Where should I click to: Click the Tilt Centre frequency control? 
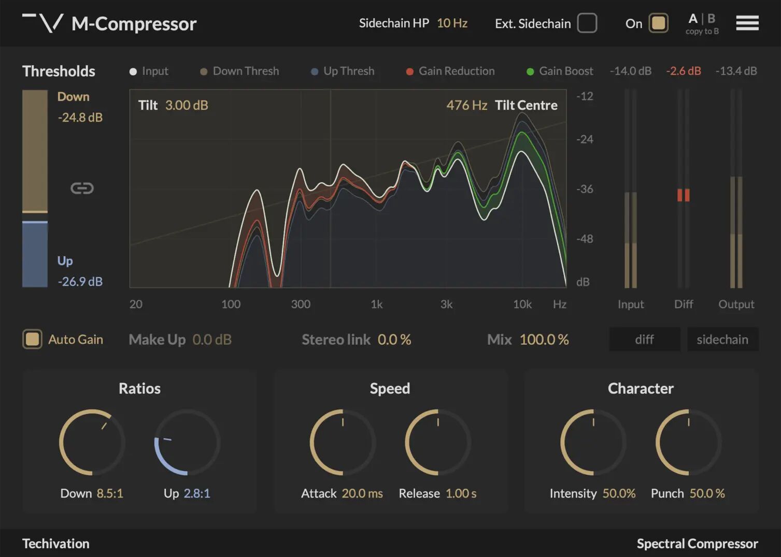(x=466, y=105)
